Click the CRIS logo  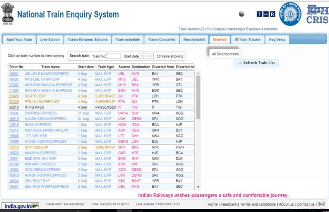[x=317, y=14]
